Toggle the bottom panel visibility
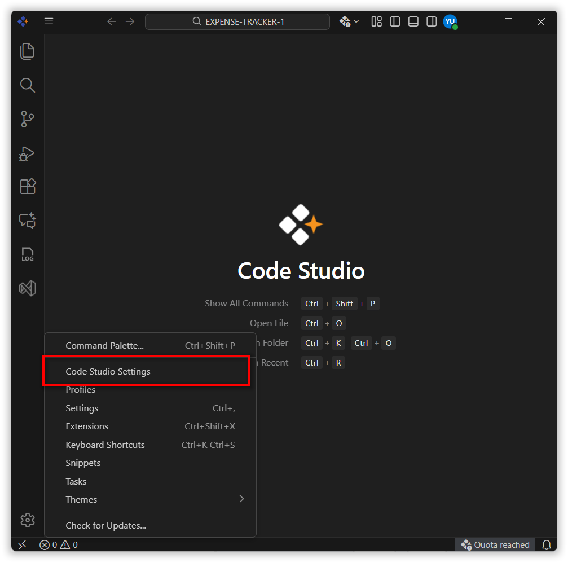 point(413,21)
